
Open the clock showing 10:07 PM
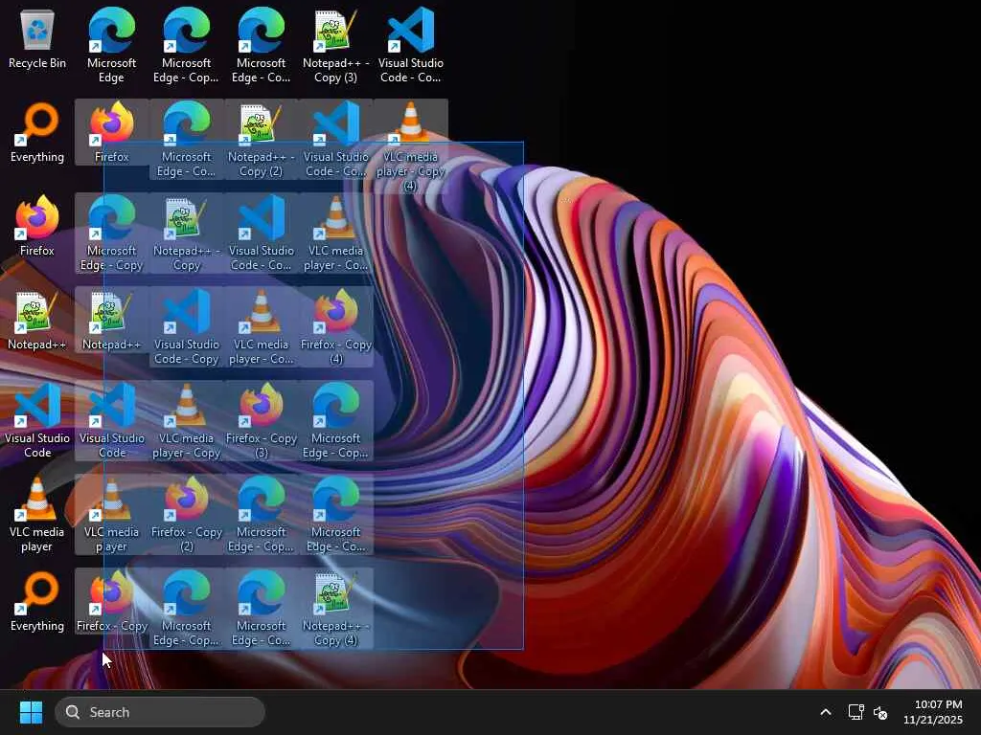[x=933, y=712]
